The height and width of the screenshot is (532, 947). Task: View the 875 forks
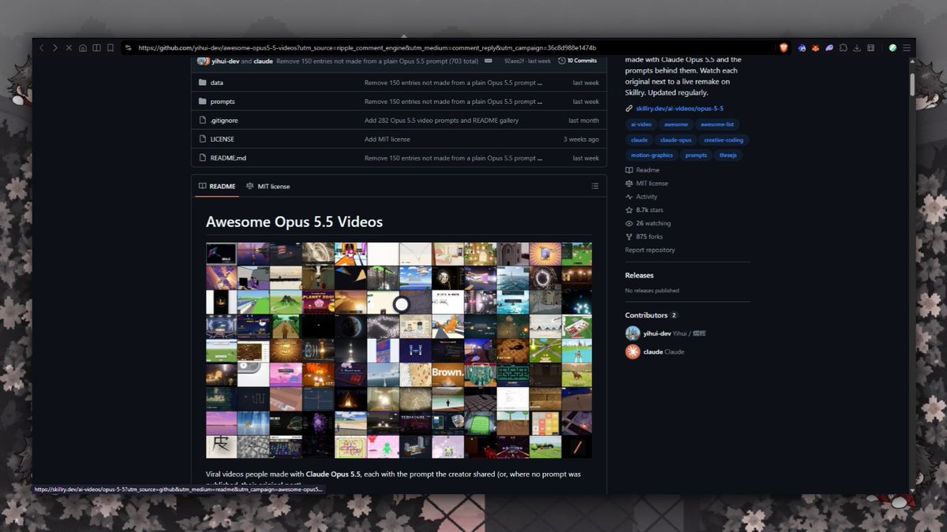pos(644,236)
